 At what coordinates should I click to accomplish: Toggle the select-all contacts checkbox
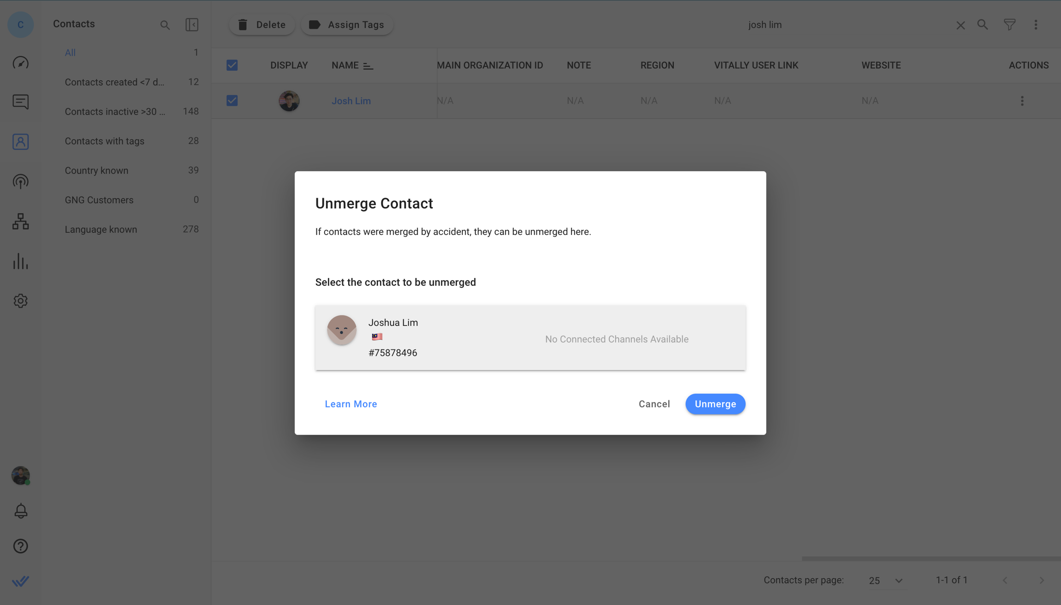click(232, 65)
